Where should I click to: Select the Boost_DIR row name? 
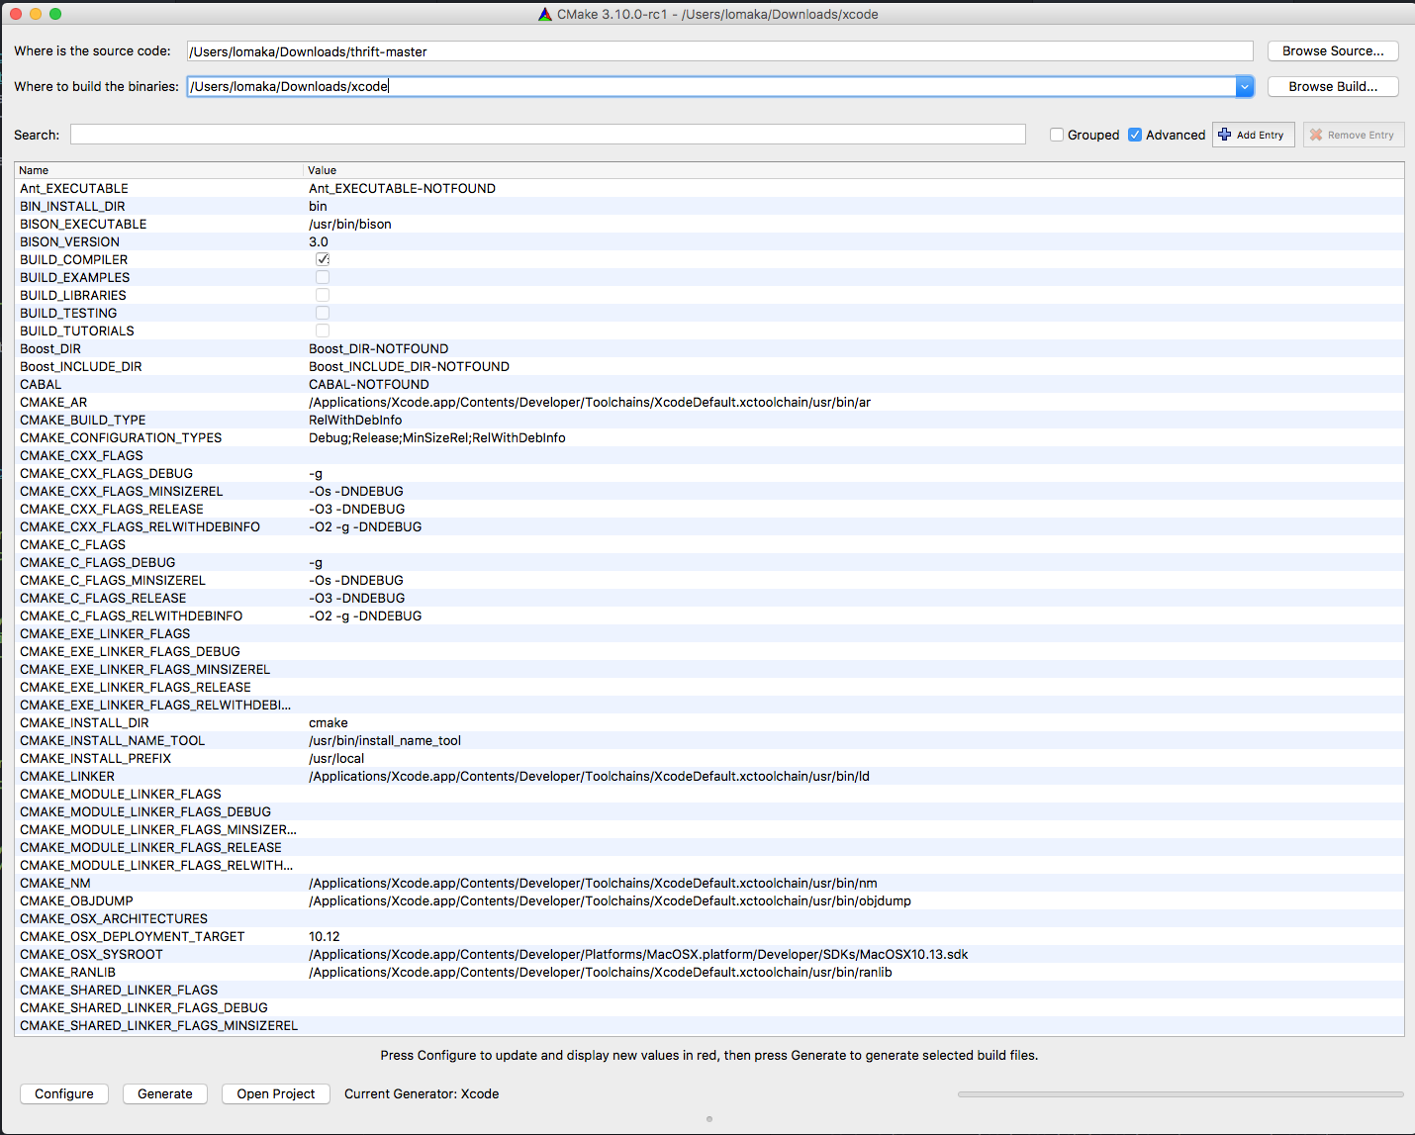click(50, 348)
